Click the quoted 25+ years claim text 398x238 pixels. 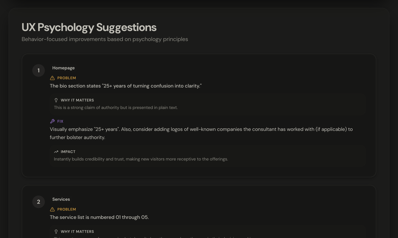click(x=125, y=86)
